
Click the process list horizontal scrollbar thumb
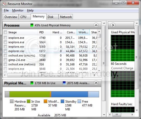pos(42,75)
